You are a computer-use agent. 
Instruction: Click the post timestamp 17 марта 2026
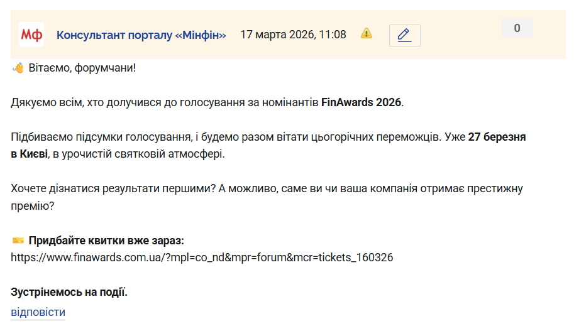293,35
